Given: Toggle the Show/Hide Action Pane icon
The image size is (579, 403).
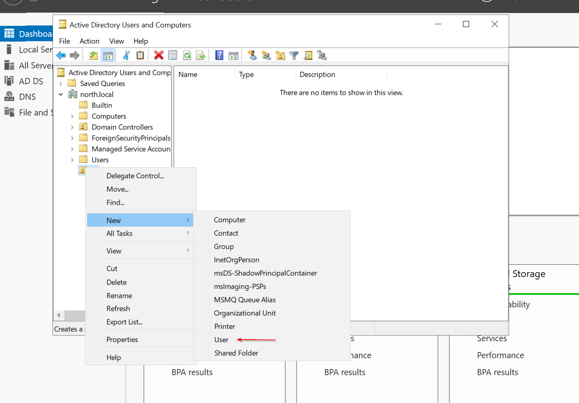Looking at the screenshot, I should pyautogui.click(x=234, y=55).
